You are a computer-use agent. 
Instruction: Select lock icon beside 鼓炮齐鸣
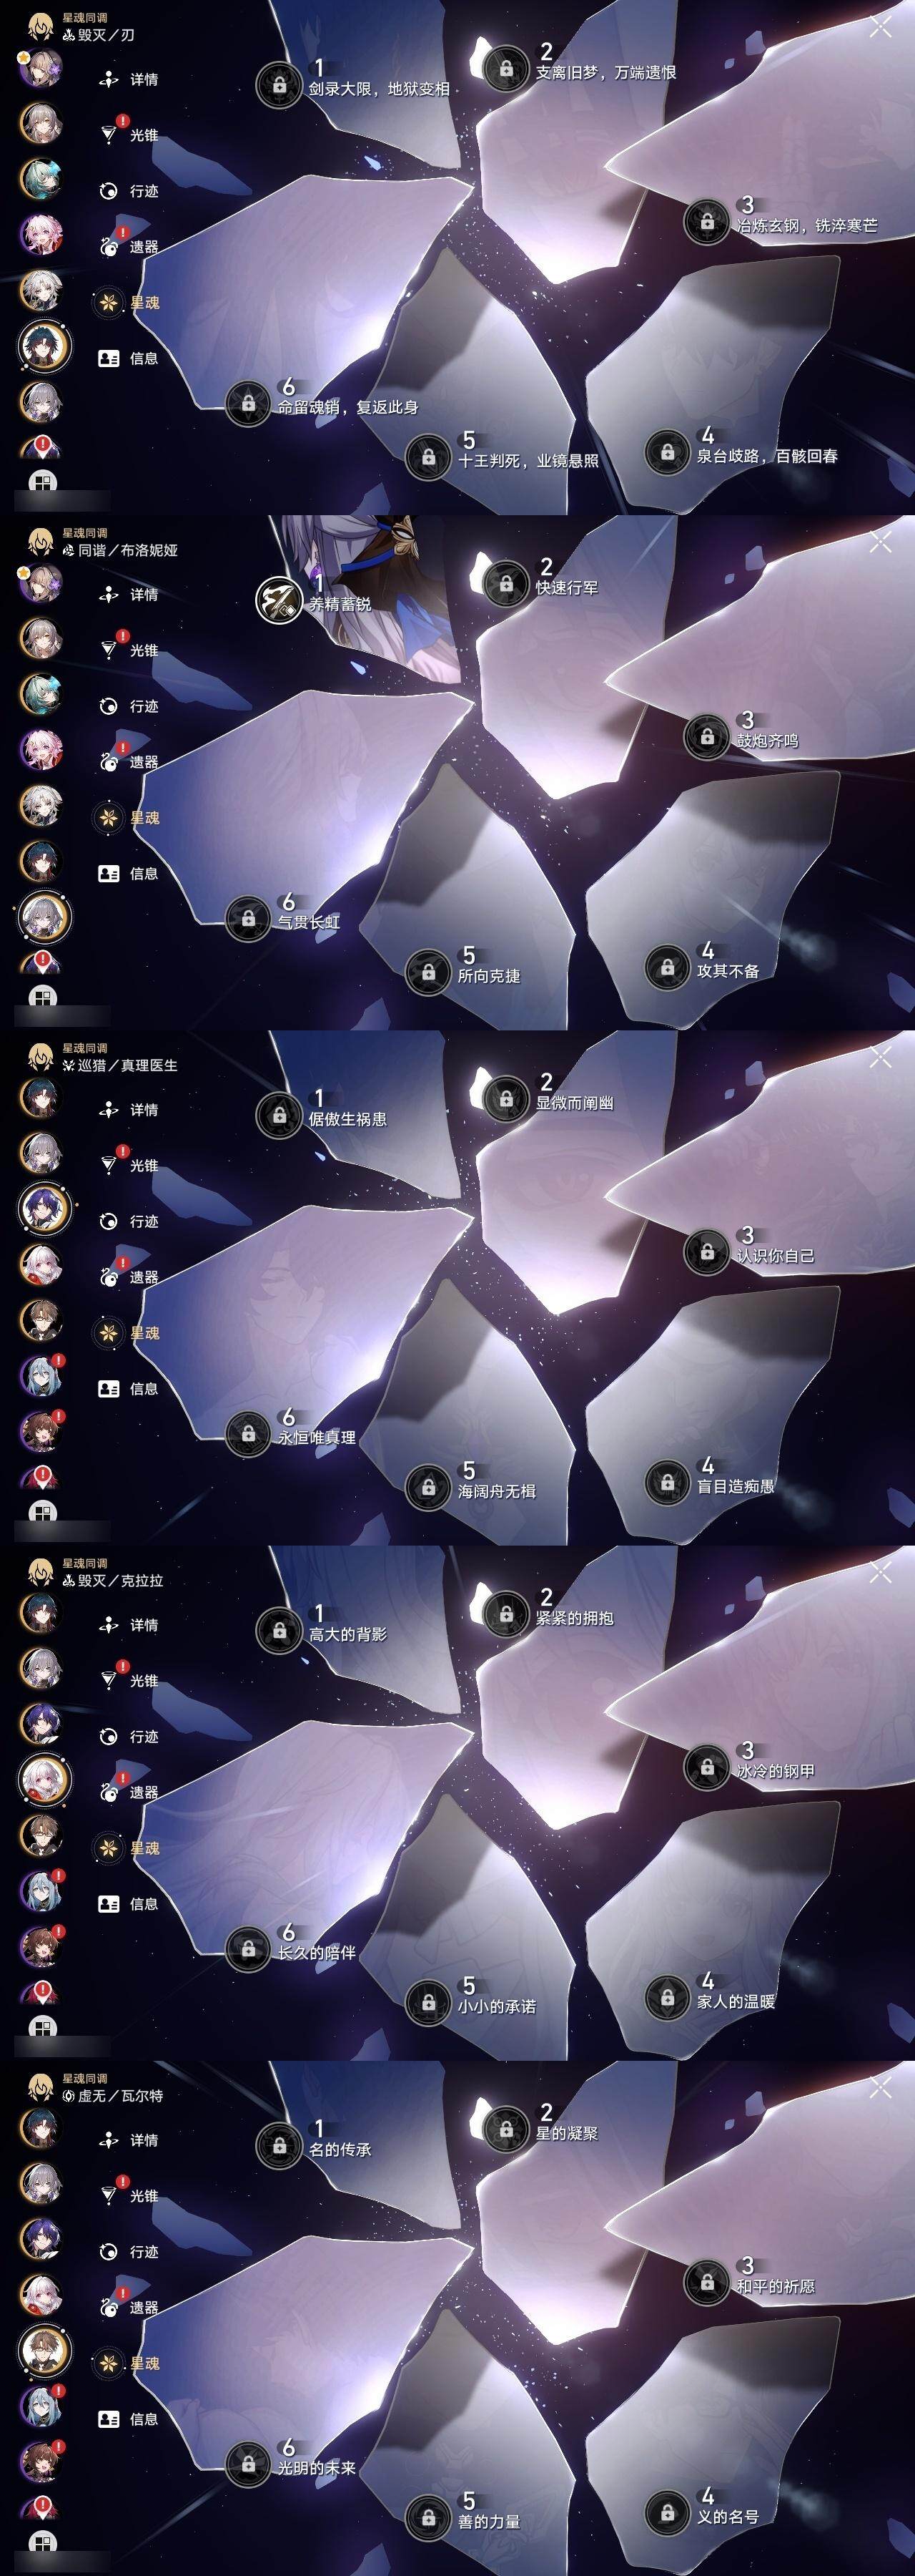click(707, 737)
